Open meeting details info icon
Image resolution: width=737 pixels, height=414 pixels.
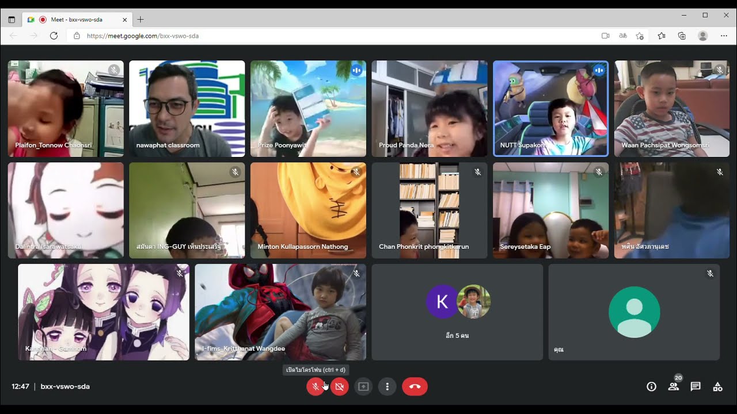[651, 386]
